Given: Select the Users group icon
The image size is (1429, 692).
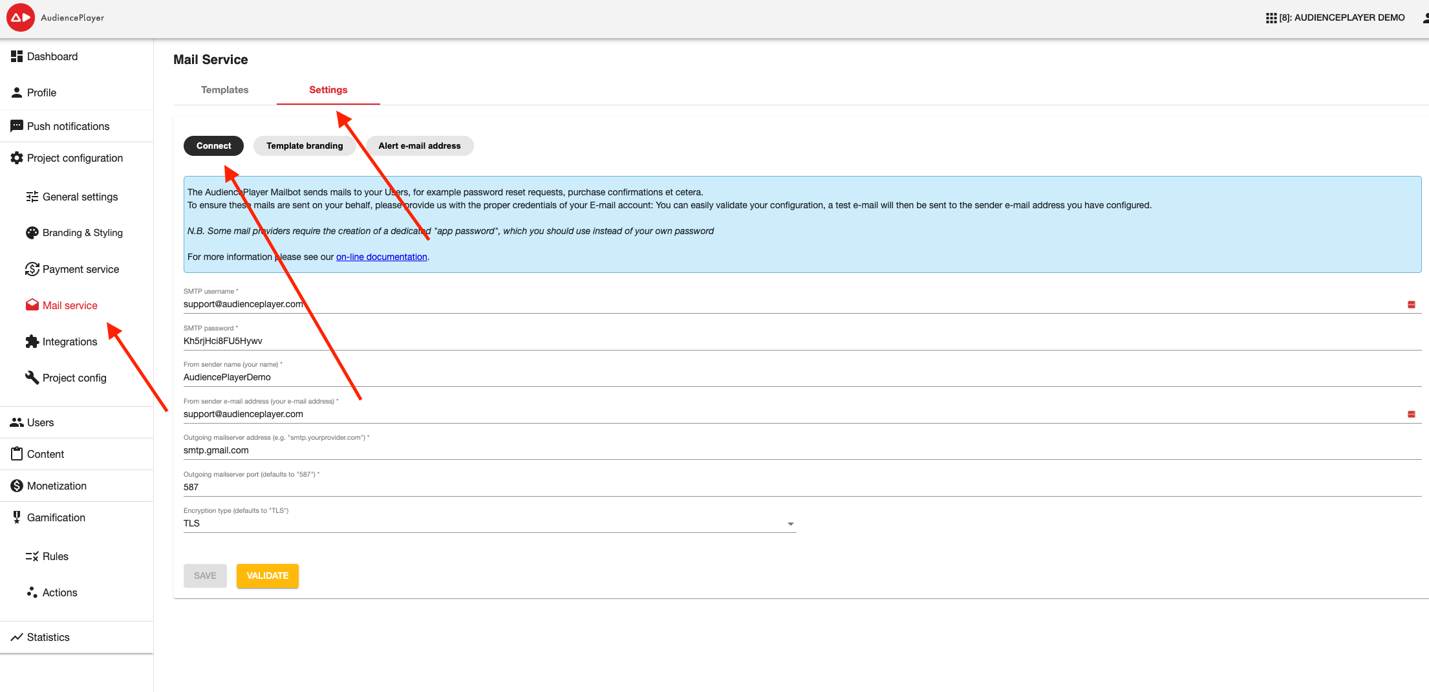Looking at the screenshot, I should point(17,422).
